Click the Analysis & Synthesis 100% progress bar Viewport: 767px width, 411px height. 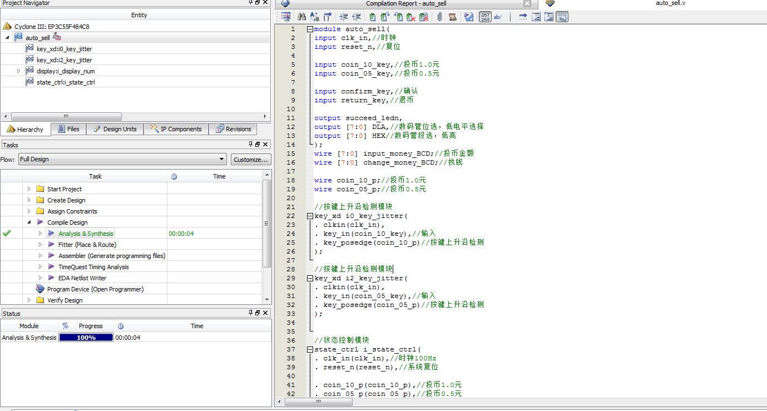[x=86, y=338]
